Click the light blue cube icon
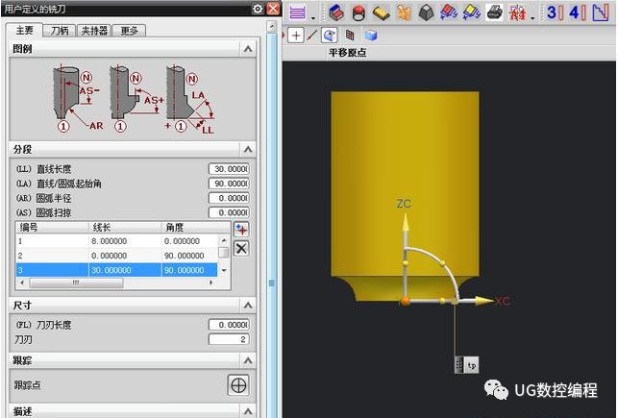The image size is (618, 418). [x=370, y=36]
